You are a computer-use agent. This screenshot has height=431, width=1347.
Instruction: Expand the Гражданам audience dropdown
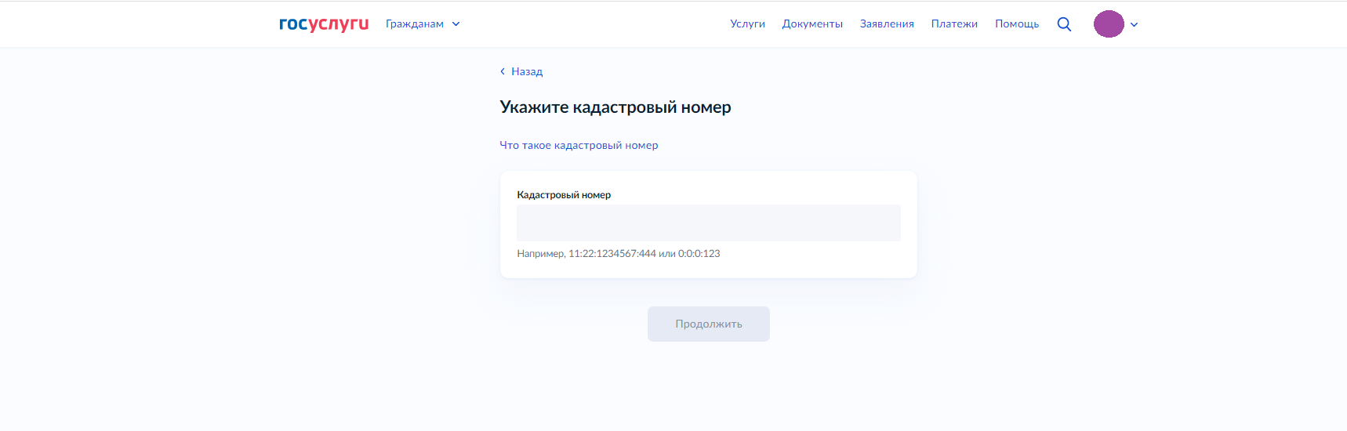423,24
